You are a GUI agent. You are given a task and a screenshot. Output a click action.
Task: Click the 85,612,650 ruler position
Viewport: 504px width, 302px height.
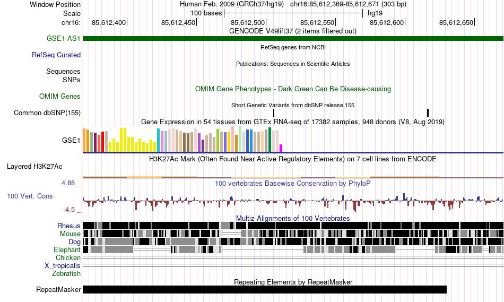click(456, 22)
